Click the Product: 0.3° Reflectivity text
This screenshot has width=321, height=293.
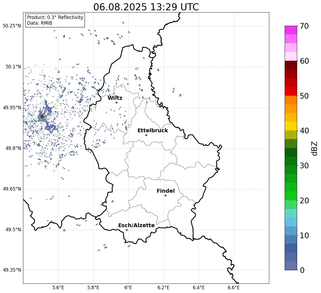point(55,17)
